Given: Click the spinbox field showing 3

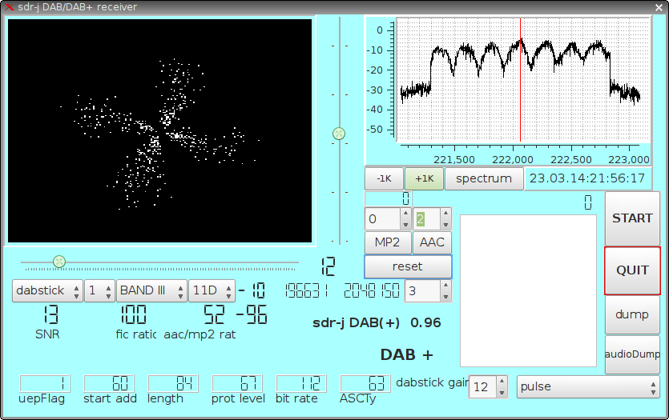Looking at the screenshot, I should point(422,291).
